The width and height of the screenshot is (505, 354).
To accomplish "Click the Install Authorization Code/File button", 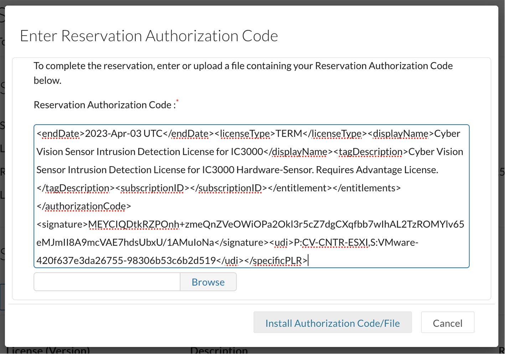I will (x=332, y=323).
